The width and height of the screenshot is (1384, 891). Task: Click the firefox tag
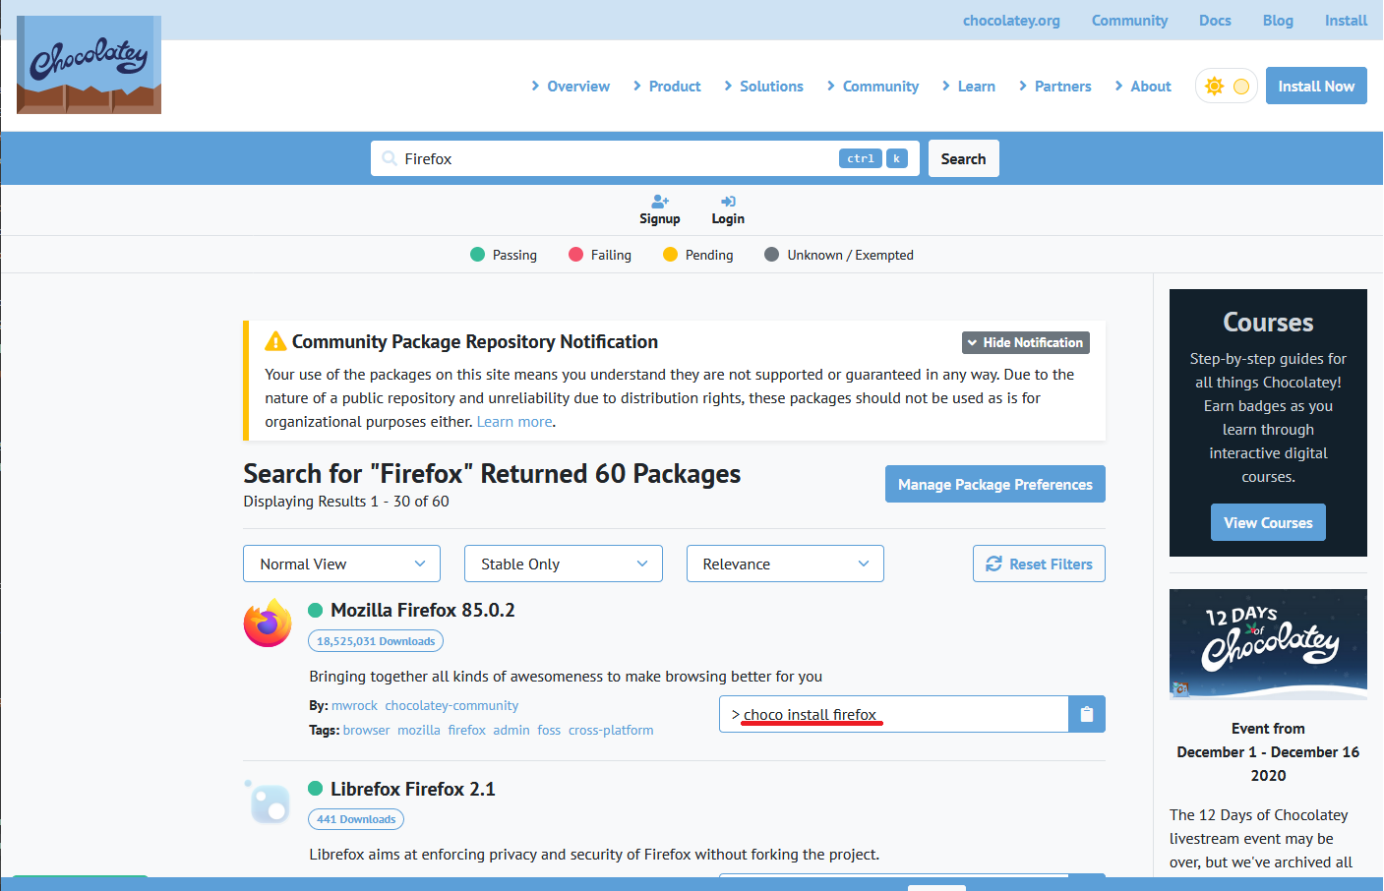[x=467, y=730]
